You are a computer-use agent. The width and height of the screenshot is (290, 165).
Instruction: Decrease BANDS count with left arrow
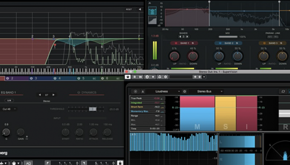(x=180, y=37)
